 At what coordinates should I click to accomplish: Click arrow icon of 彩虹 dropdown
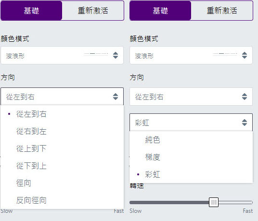tap(245, 123)
